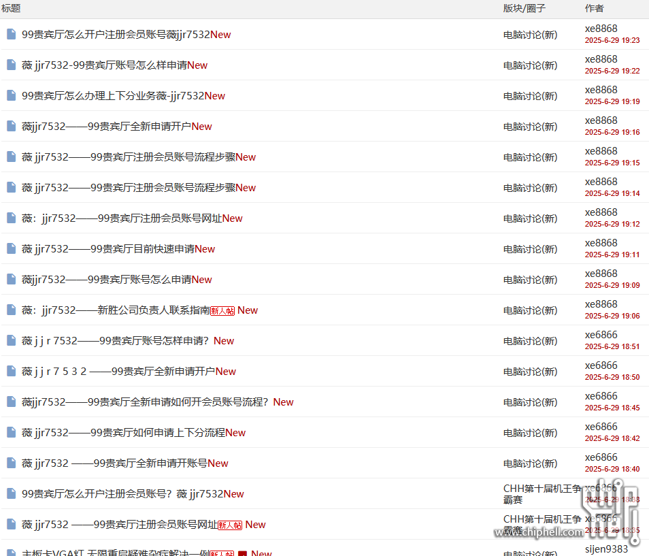
Task: Open 电脑讨论(新) forum link in the 19:12 row
Action: [x=530, y=218]
